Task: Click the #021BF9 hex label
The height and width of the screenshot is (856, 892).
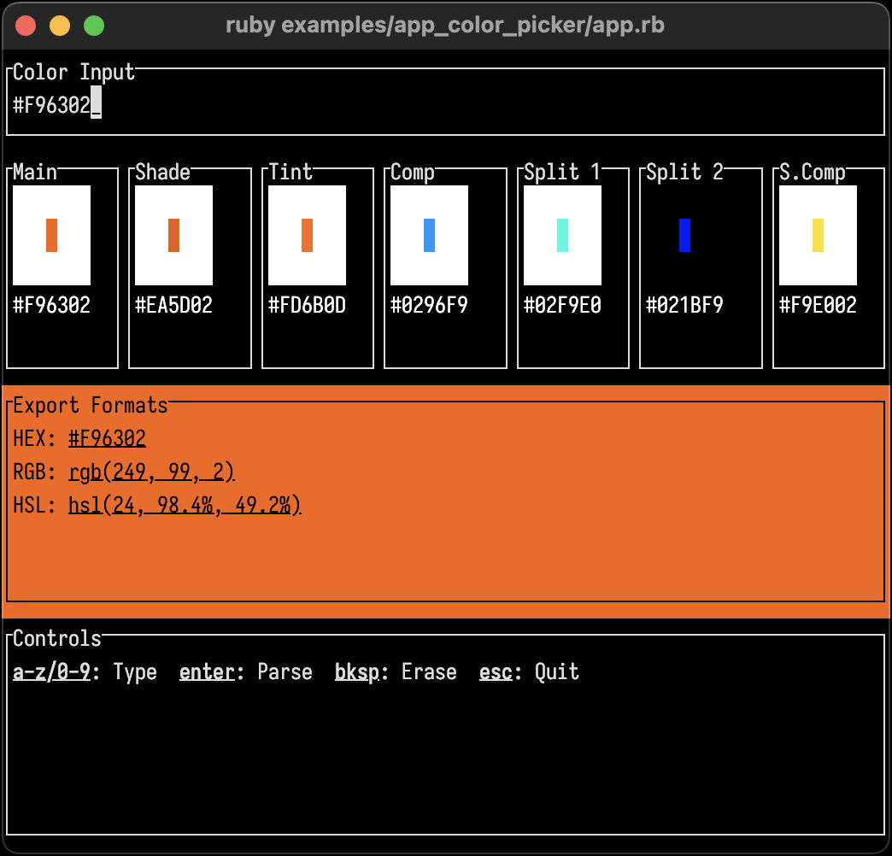Action: point(685,306)
